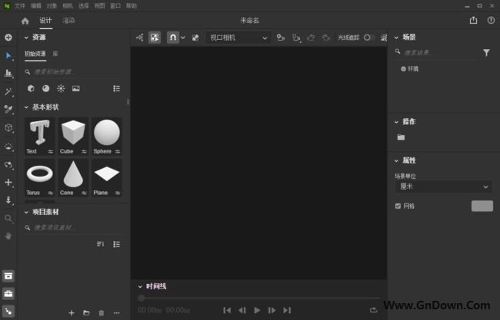
Task: Open the help question mark icon
Action: [x=491, y=21]
